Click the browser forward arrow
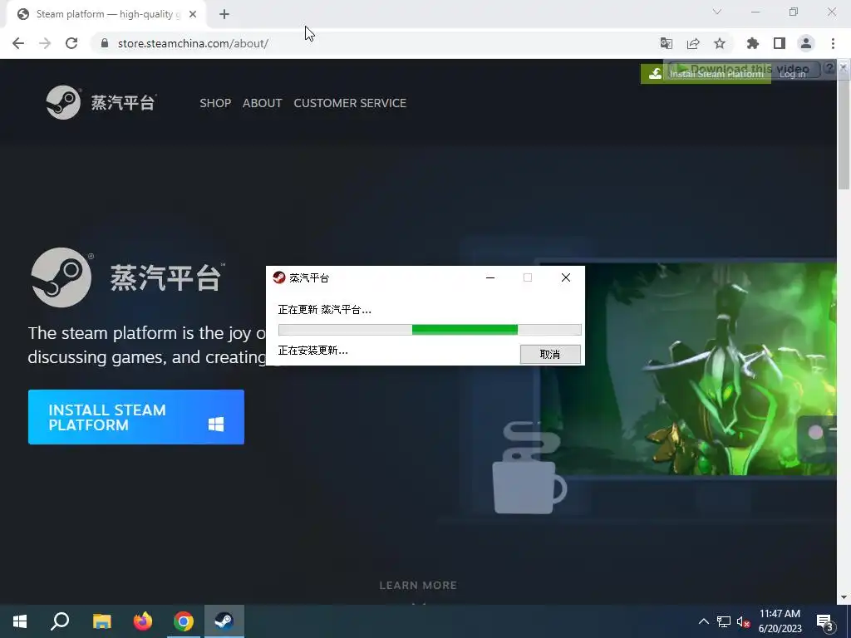 pos(45,43)
